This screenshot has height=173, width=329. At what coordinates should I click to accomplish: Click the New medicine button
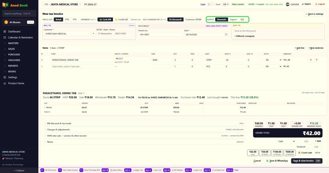pos(316,48)
